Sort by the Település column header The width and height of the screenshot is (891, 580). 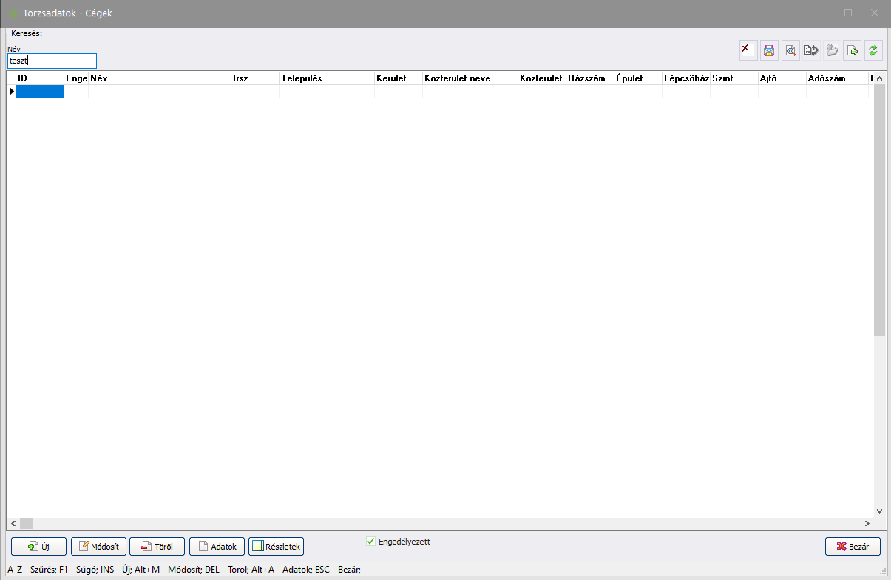(326, 78)
